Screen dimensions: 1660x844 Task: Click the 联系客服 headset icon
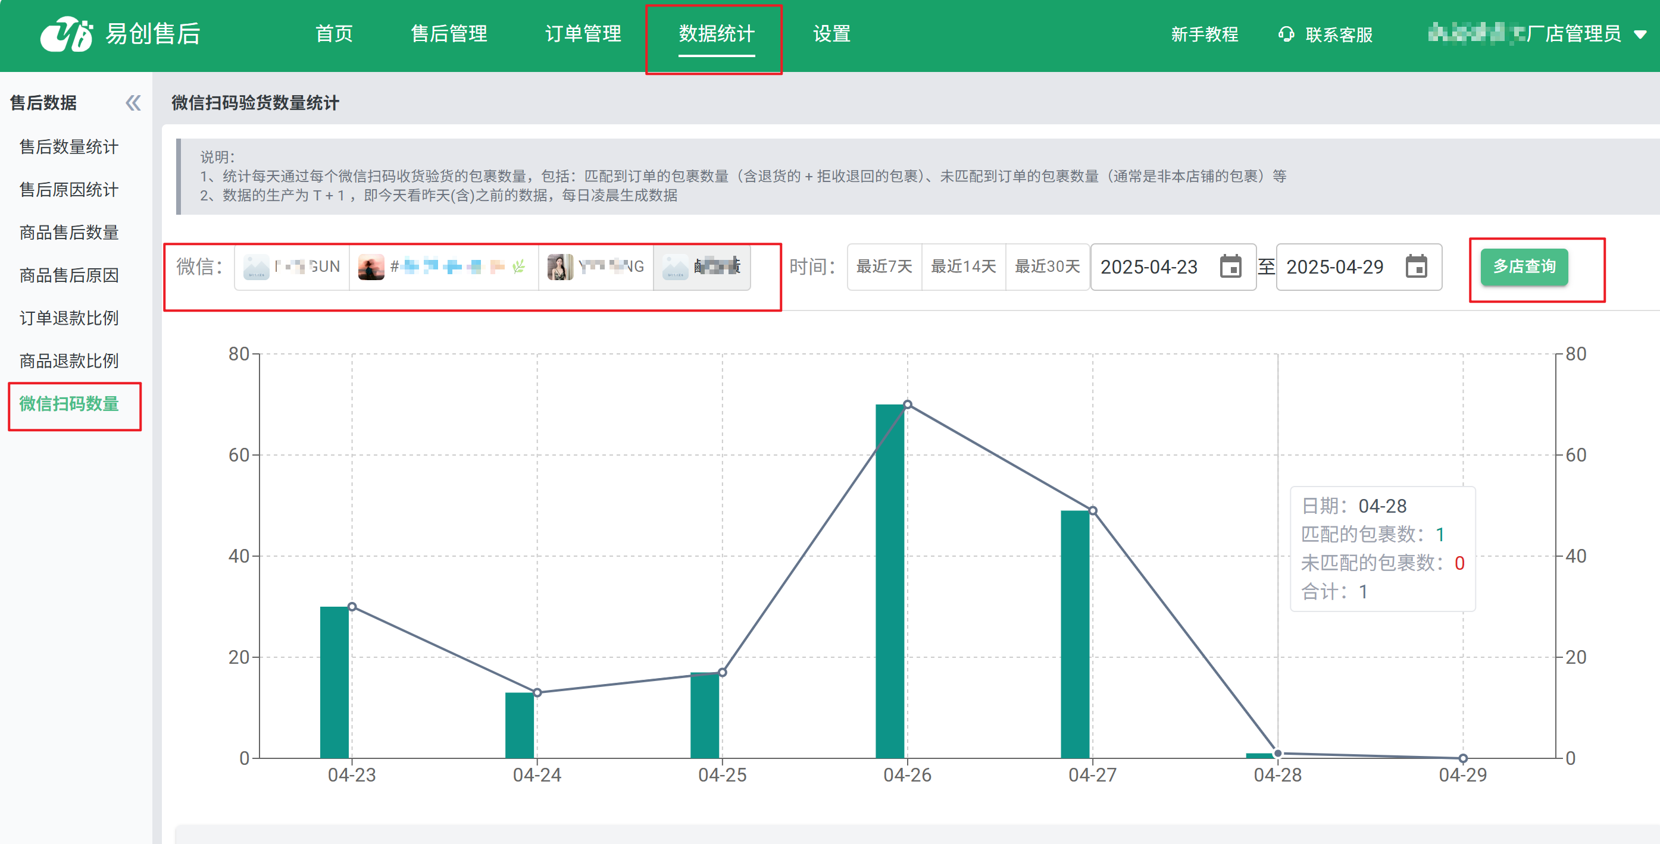1286,34
